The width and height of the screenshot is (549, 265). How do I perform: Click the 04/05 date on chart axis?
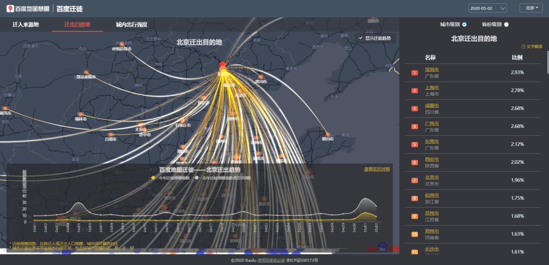[x=79, y=227]
